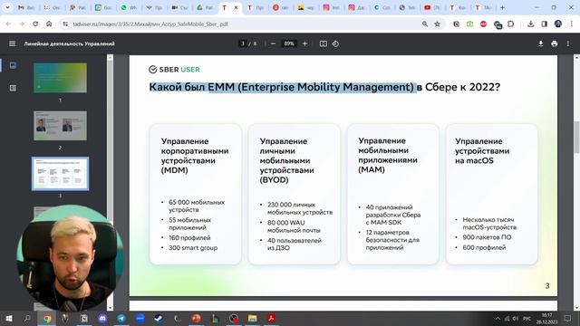This screenshot has width=580, height=326.
Task: Open Discord from the taskbar
Action: tap(102, 318)
